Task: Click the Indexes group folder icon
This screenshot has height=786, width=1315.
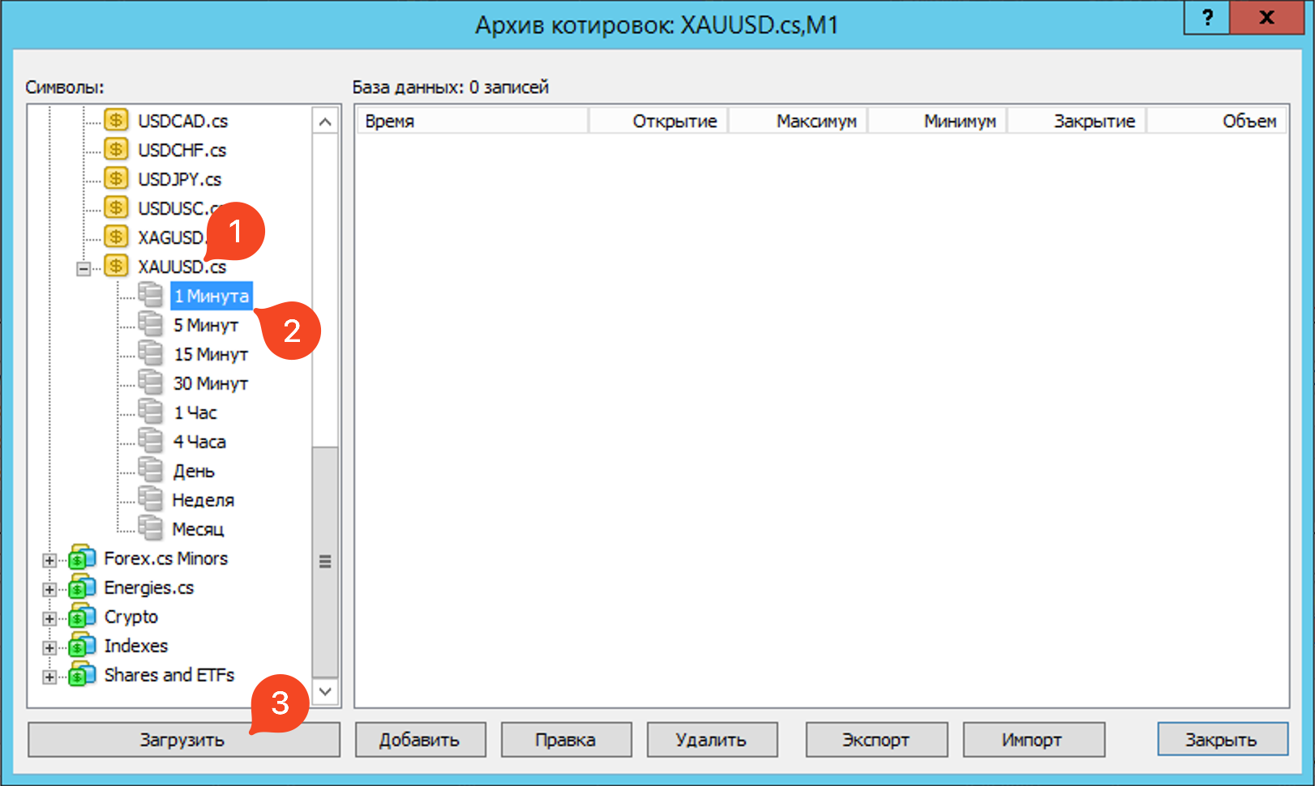Action: (x=82, y=646)
